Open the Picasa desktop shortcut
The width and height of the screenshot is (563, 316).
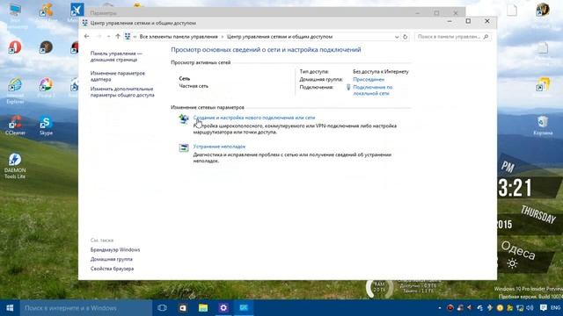[x=46, y=88]
